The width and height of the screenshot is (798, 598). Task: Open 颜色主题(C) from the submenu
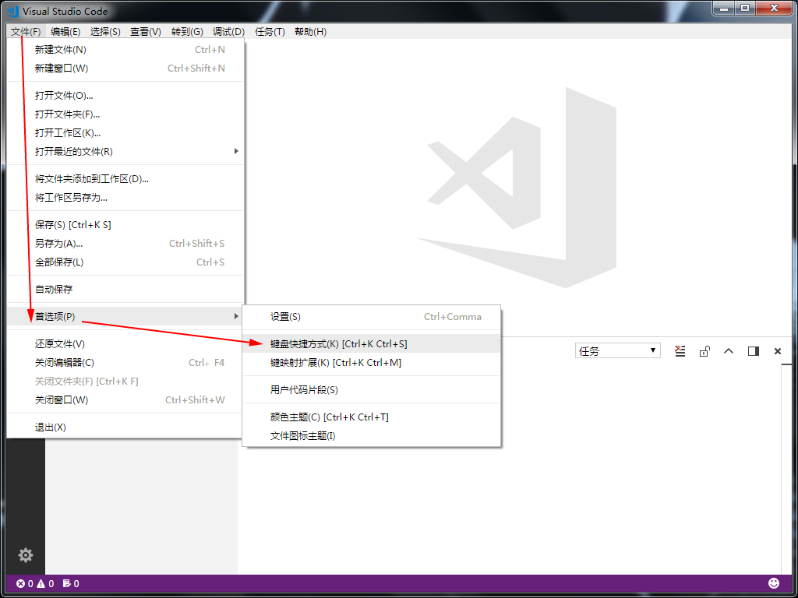pyautogui.click(x=372, y=417)
